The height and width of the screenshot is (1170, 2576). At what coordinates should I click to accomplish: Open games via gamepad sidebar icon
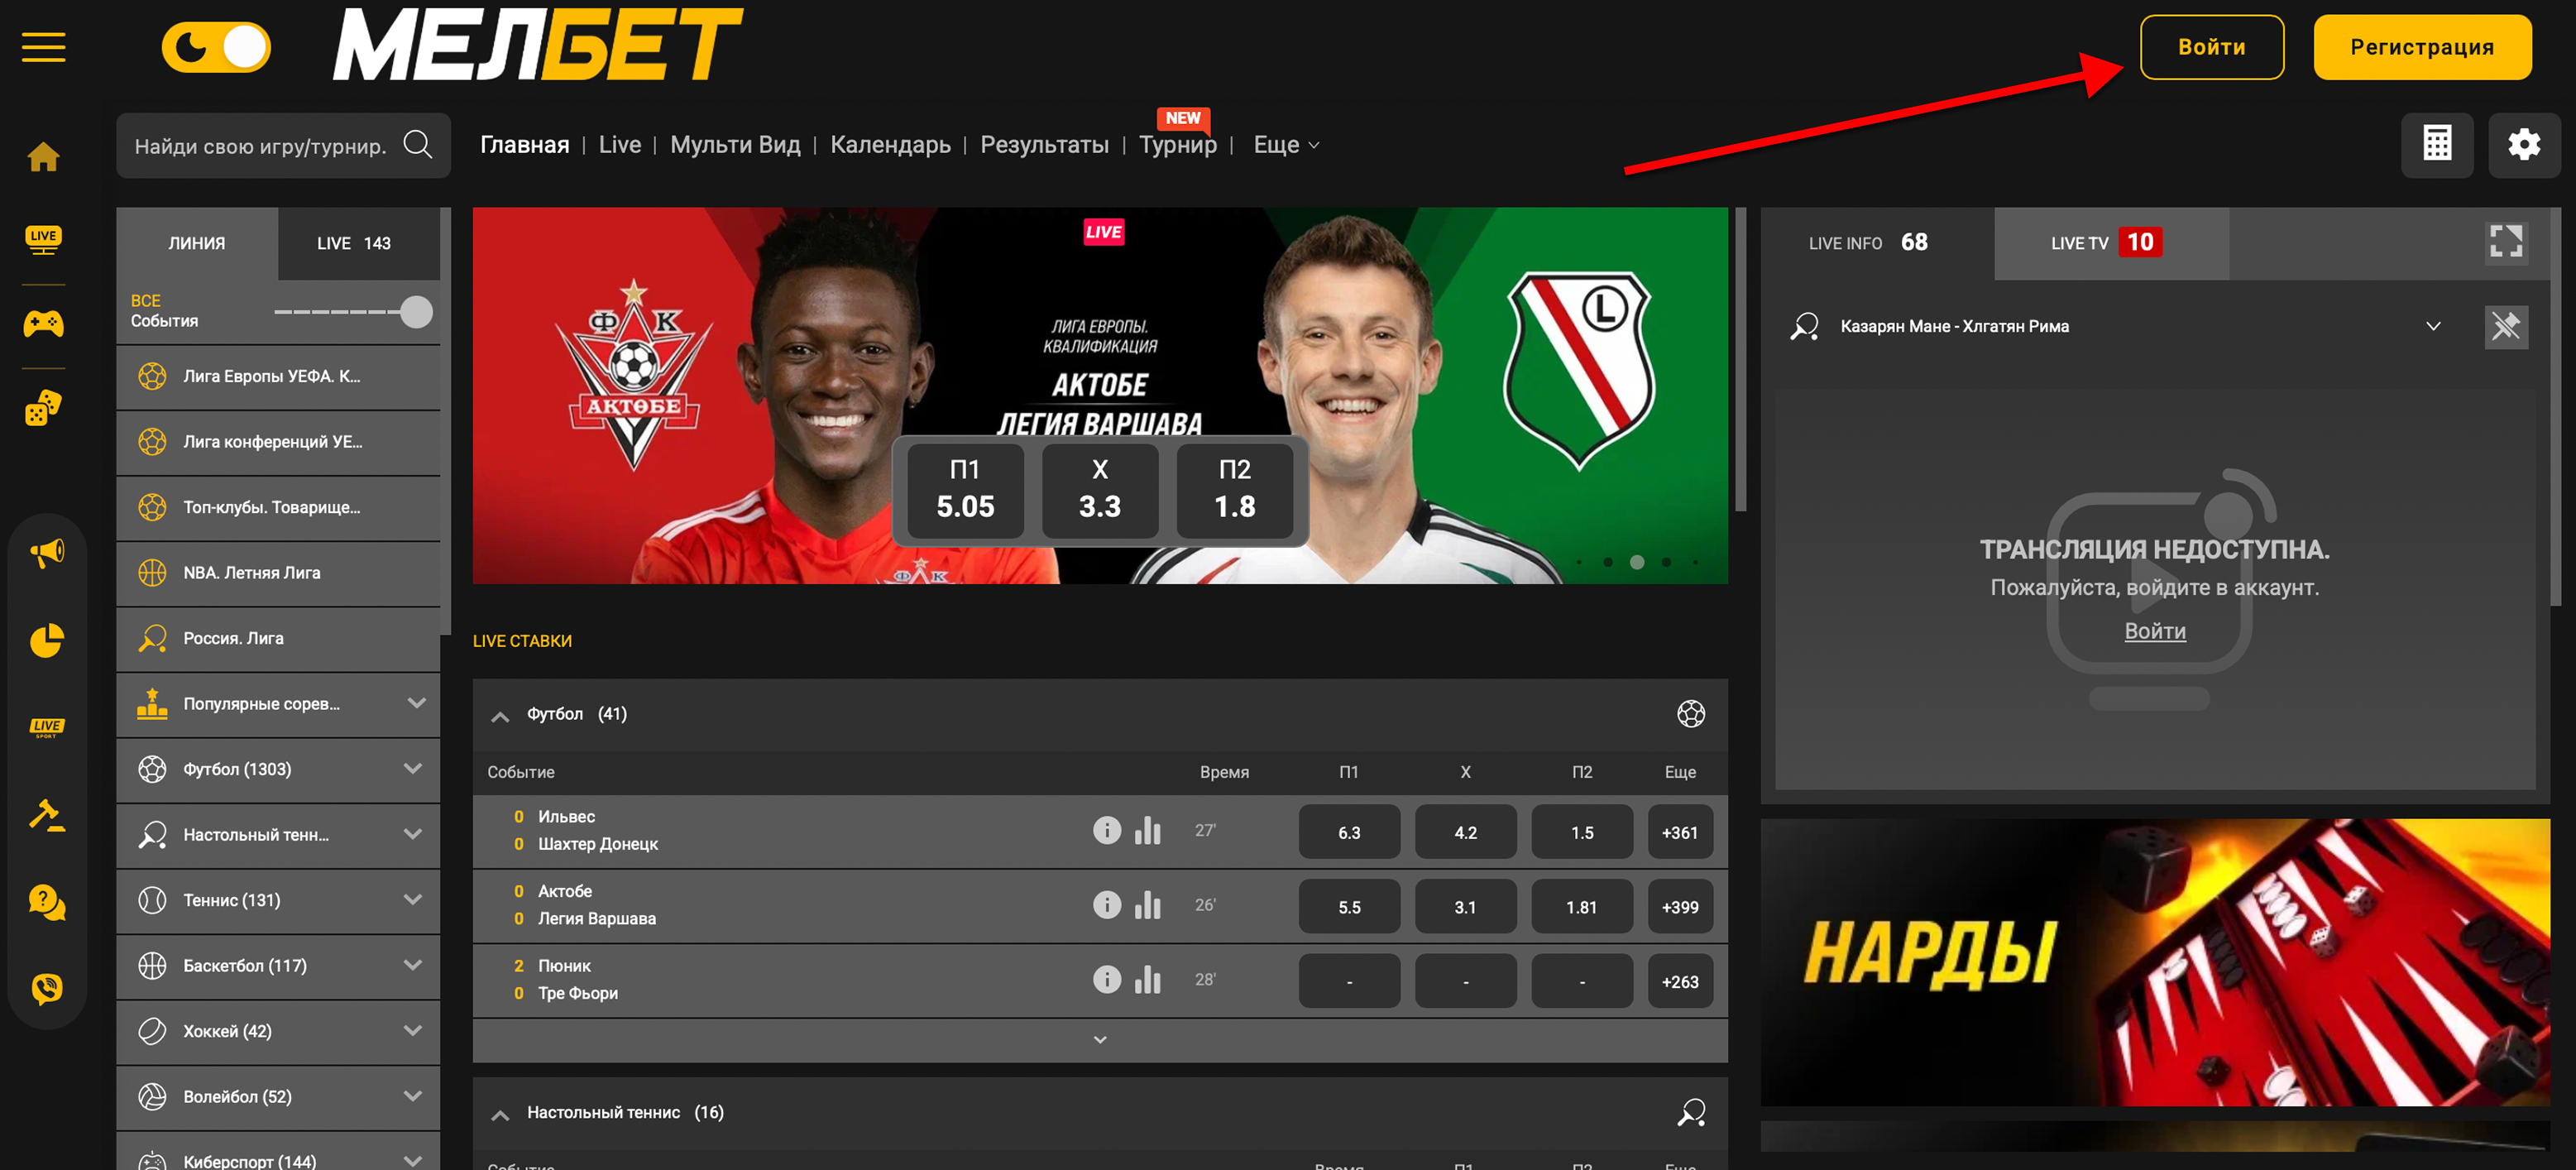point(43,323)
